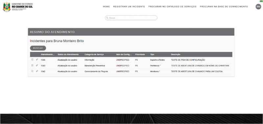The height and width of the screenshot is (124, 263).
Task: Select incident number 1343 row
Action: [x=131, y=65]
